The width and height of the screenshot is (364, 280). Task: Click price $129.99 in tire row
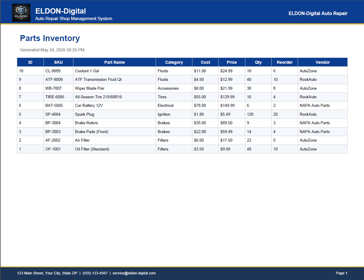click(228, 97)
